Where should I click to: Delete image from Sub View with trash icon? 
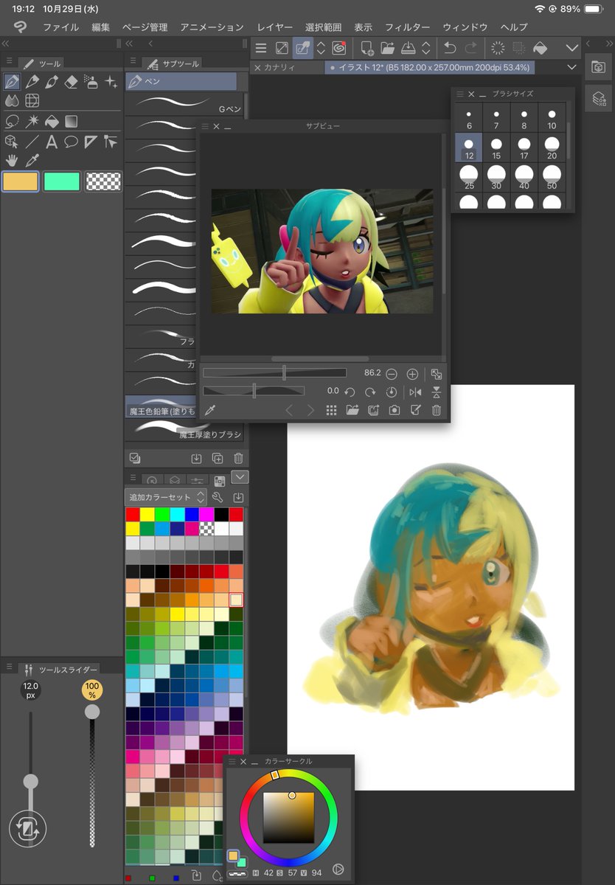pos(437,410)
